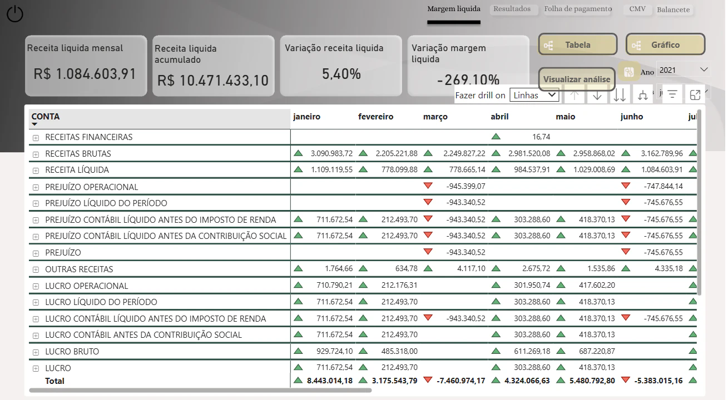Click the table's vertical scrollbar
728x400 pixels.
(699, 203)
